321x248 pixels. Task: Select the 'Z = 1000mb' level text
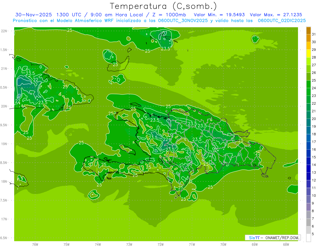(169, 15)
